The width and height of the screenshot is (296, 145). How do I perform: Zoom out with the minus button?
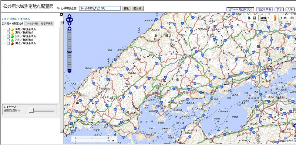(70, 71)
